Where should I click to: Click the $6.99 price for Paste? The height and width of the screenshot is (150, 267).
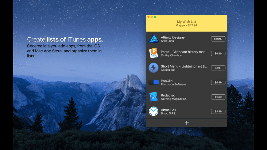pos(218,53)
